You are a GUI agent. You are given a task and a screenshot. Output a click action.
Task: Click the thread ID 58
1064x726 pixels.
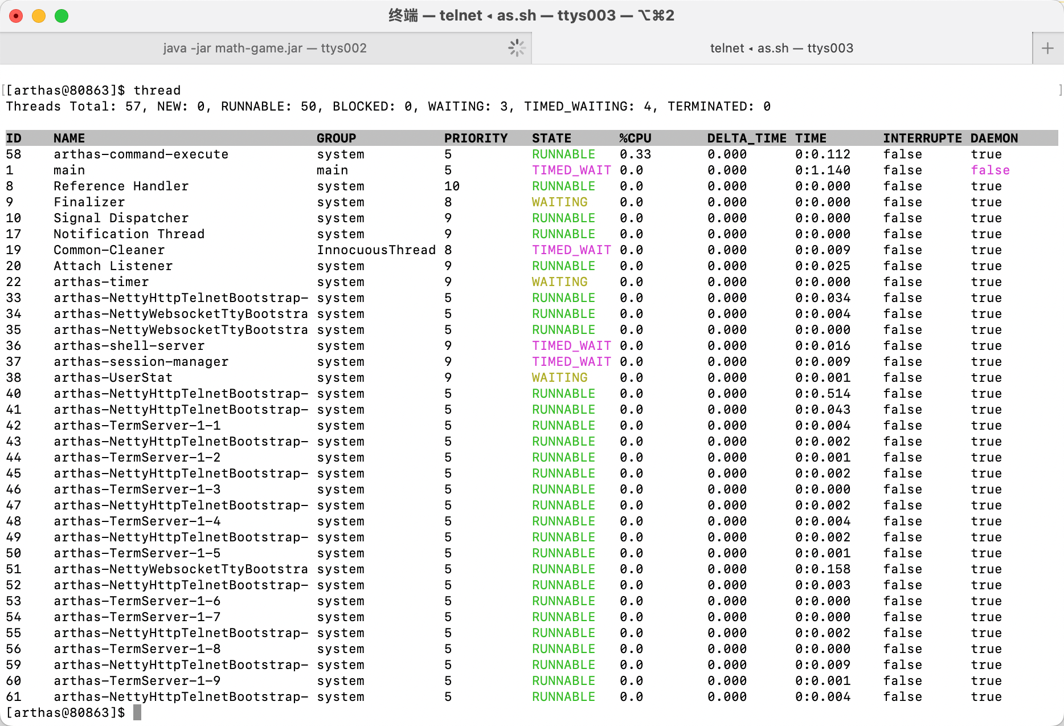[14, 154]
